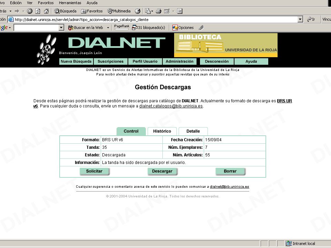Click the Gestión Descargas heading
This screenshot has width=331, height=248.
[x=163, y=87]
